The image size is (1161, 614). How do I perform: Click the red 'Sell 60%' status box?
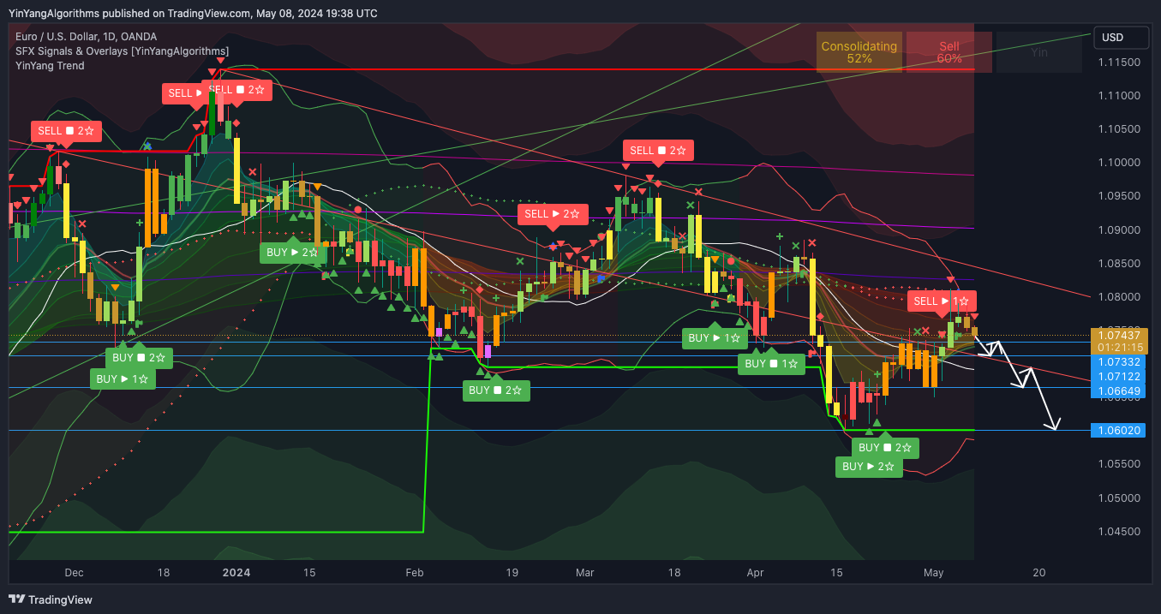click(x=949, y=52)
